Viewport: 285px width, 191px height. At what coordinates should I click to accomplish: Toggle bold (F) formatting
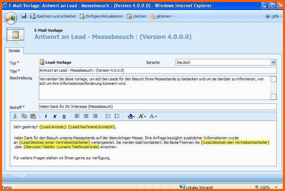(46, 117)
